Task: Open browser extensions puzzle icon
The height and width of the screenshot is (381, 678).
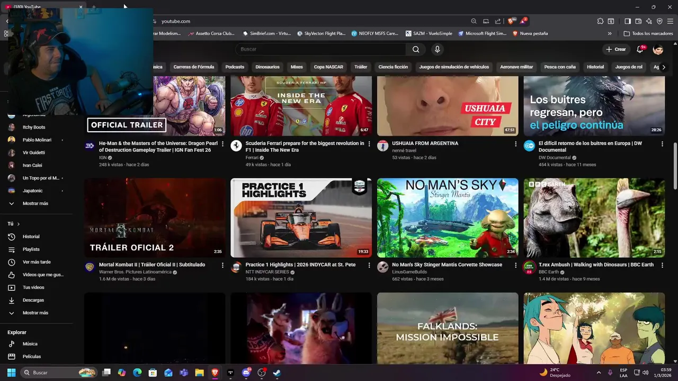Action: [600, 21]
